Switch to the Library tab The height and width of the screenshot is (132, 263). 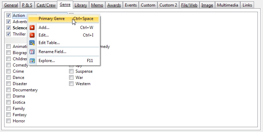(81, 5)
